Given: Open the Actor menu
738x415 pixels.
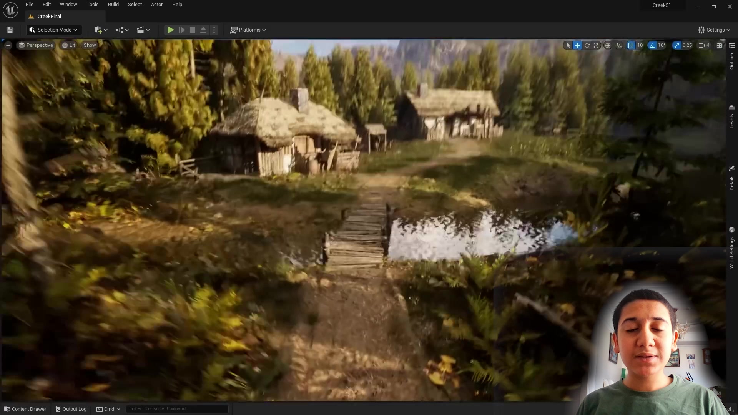Looking at the screenshot, I should coord(156,5).
